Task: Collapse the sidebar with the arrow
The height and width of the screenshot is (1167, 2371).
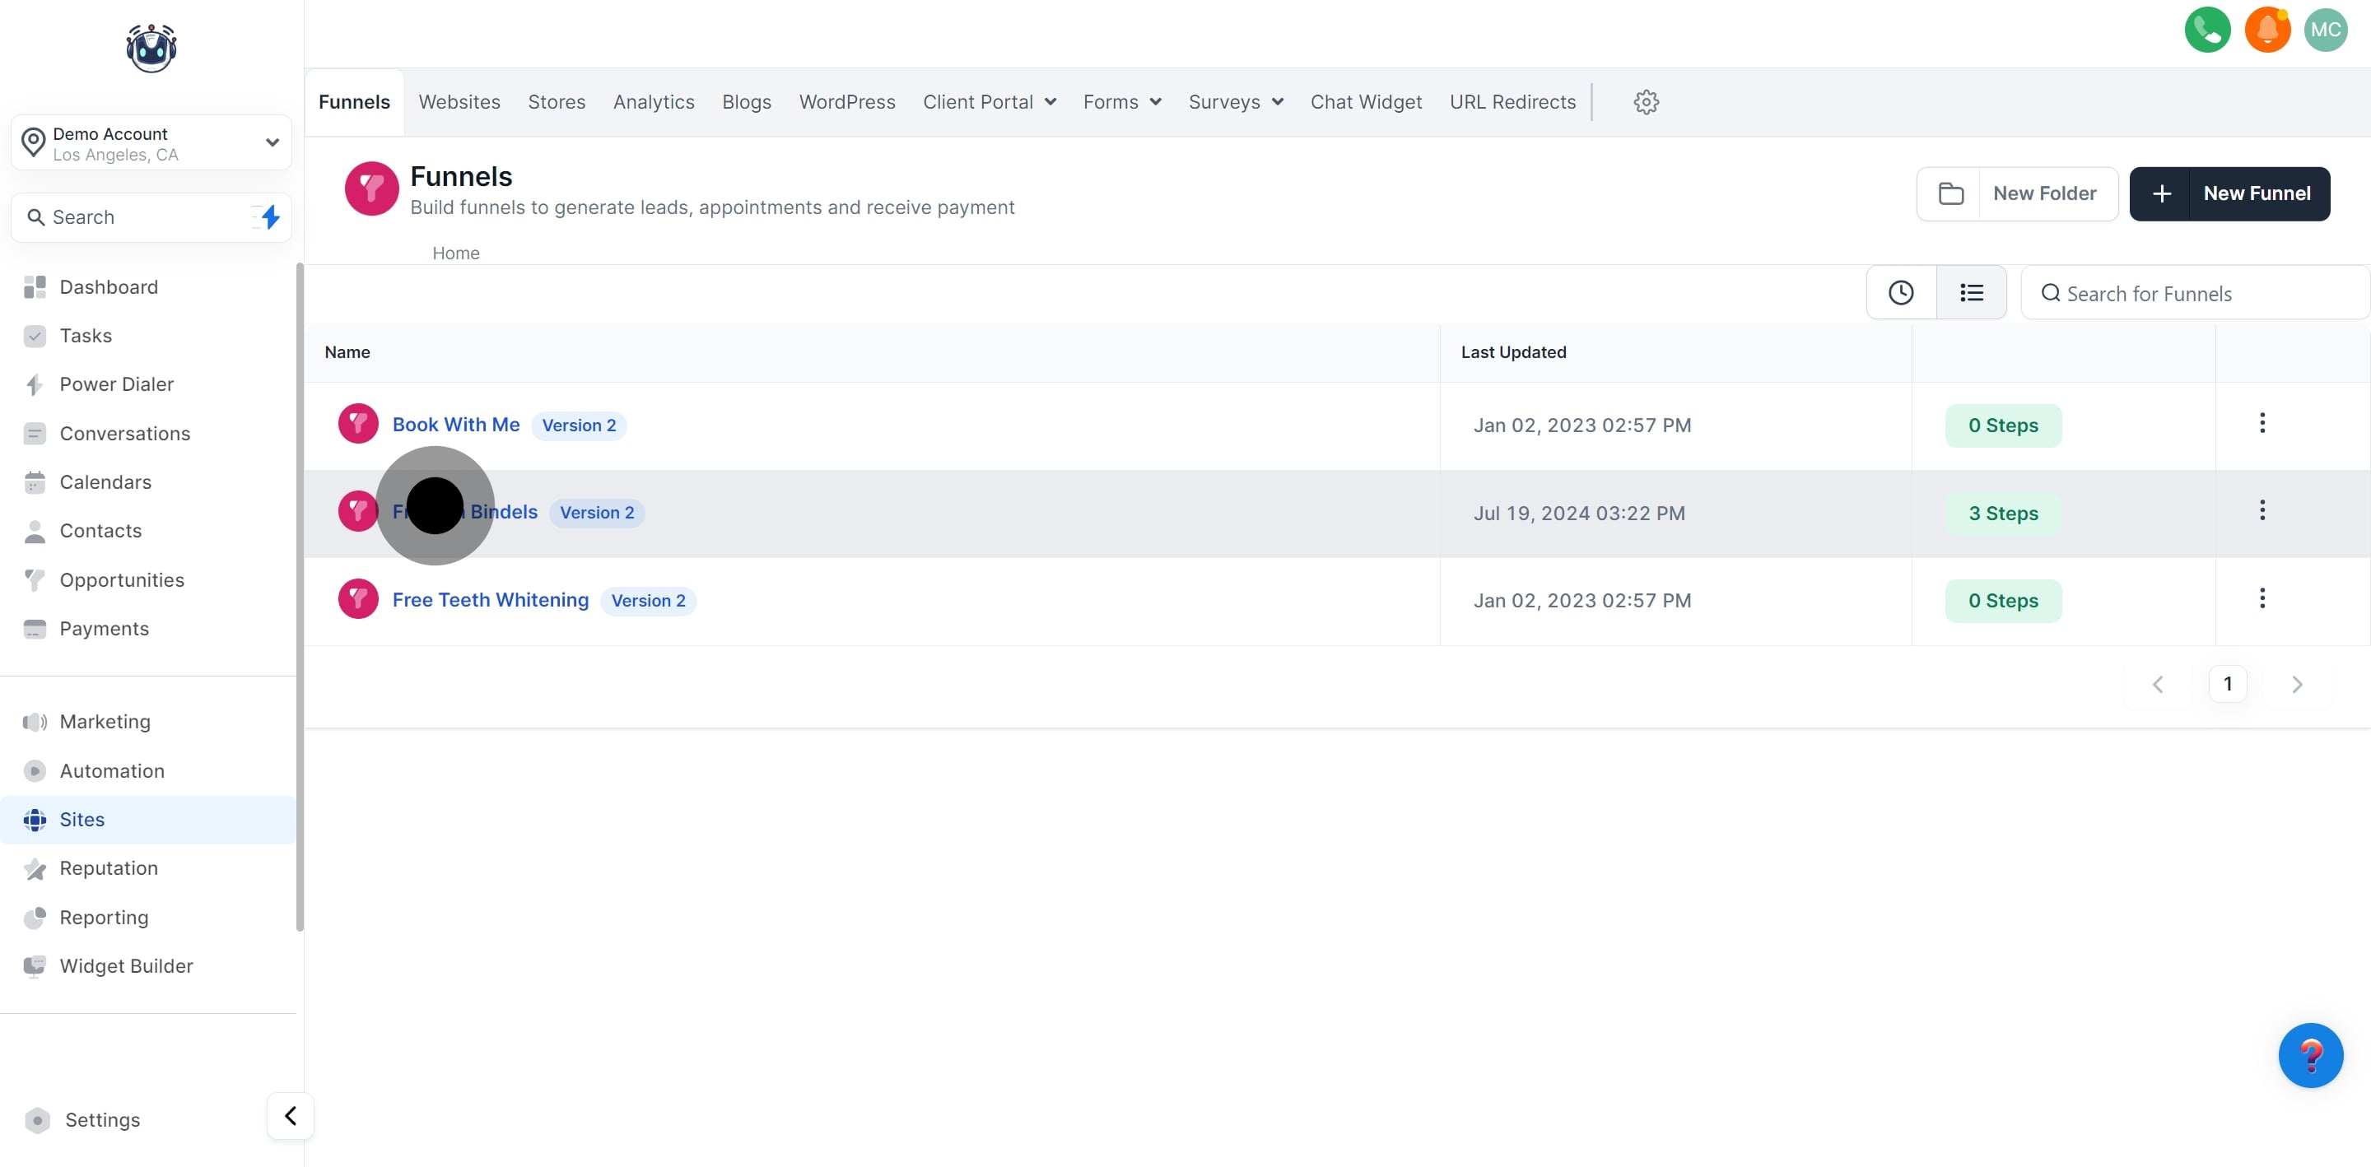Action: coord(290,1115)
